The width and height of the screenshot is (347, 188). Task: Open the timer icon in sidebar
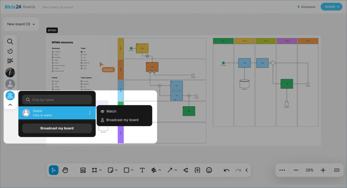point(10,51)
